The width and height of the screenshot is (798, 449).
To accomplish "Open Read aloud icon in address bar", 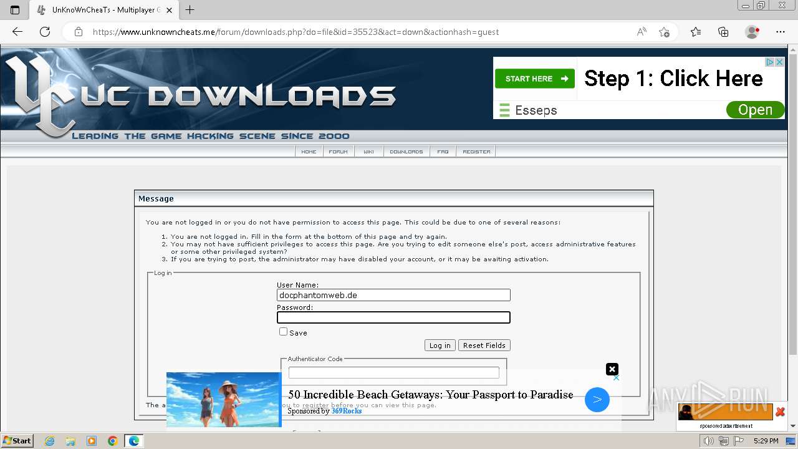I will [x=642, y=32].
